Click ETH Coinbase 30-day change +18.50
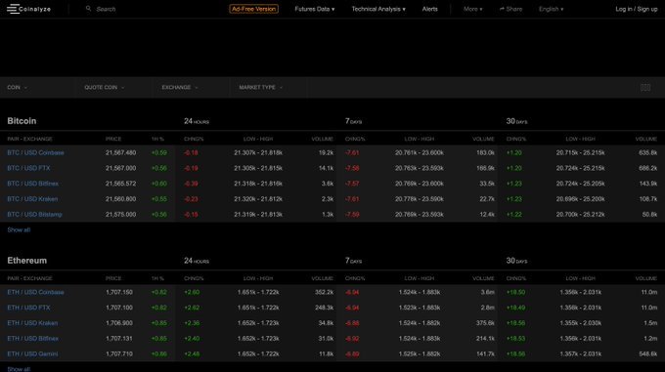This screenshot has width=665, height=372. pyautogui.click(x=515, y=293)
